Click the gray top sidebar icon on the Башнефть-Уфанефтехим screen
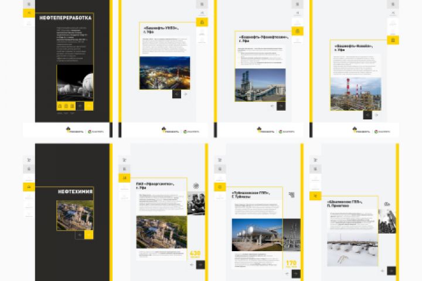 tap(297, 4)
